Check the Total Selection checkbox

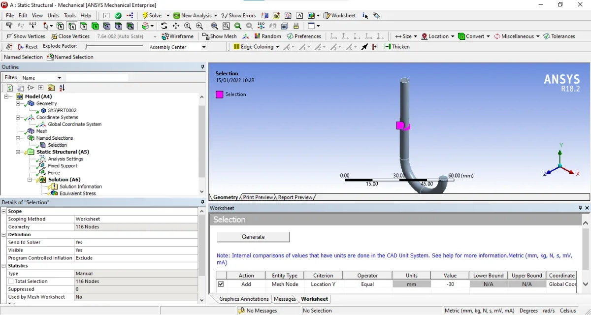(11, 282)
